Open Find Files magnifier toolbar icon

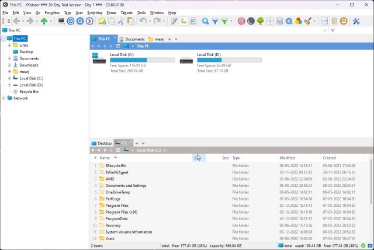(x=205, y=21)
